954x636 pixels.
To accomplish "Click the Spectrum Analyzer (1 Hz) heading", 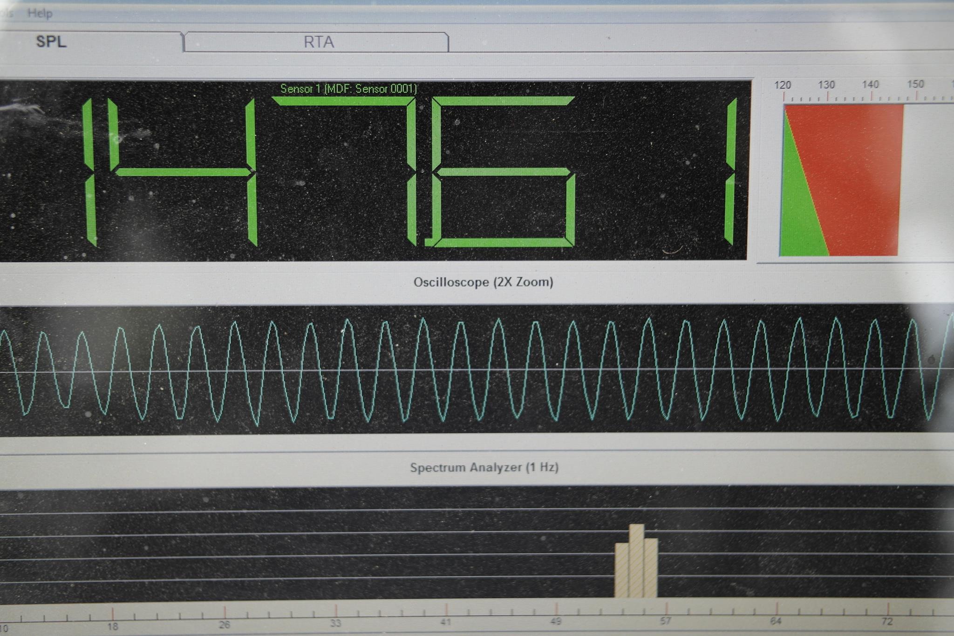I will [x=484, y=467].
